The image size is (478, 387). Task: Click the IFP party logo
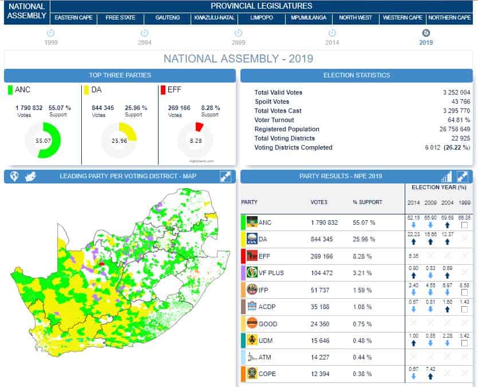tap(252, 290)
